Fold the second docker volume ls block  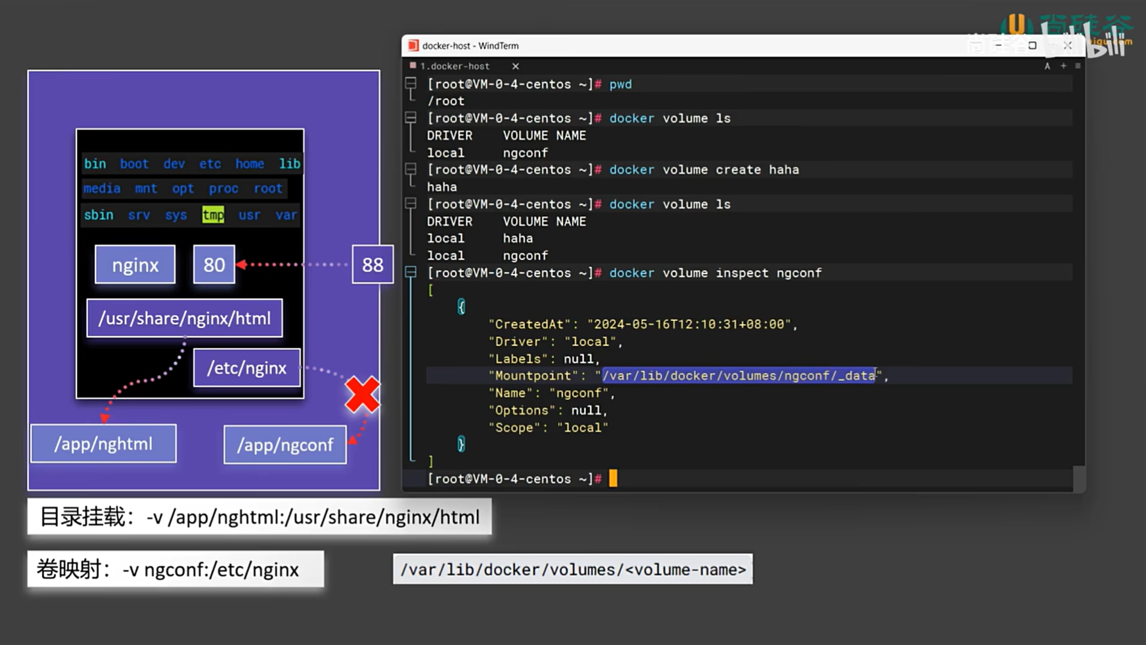[x=411, y=204]
